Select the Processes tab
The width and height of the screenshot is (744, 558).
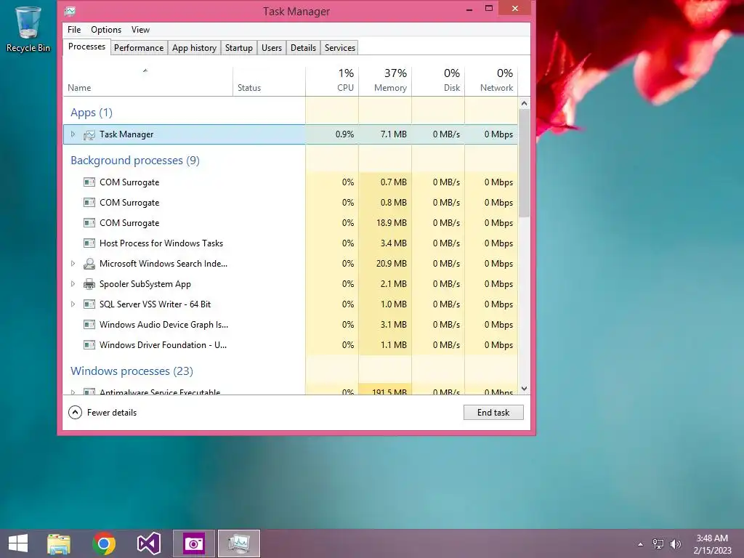87,46
